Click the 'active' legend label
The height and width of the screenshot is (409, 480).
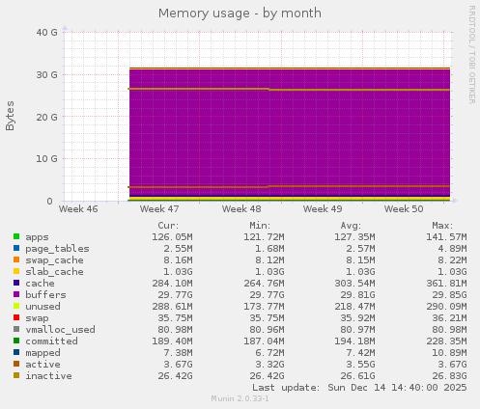(42, 365)
